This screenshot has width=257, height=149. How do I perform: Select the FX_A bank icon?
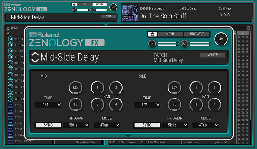(10, 39)
